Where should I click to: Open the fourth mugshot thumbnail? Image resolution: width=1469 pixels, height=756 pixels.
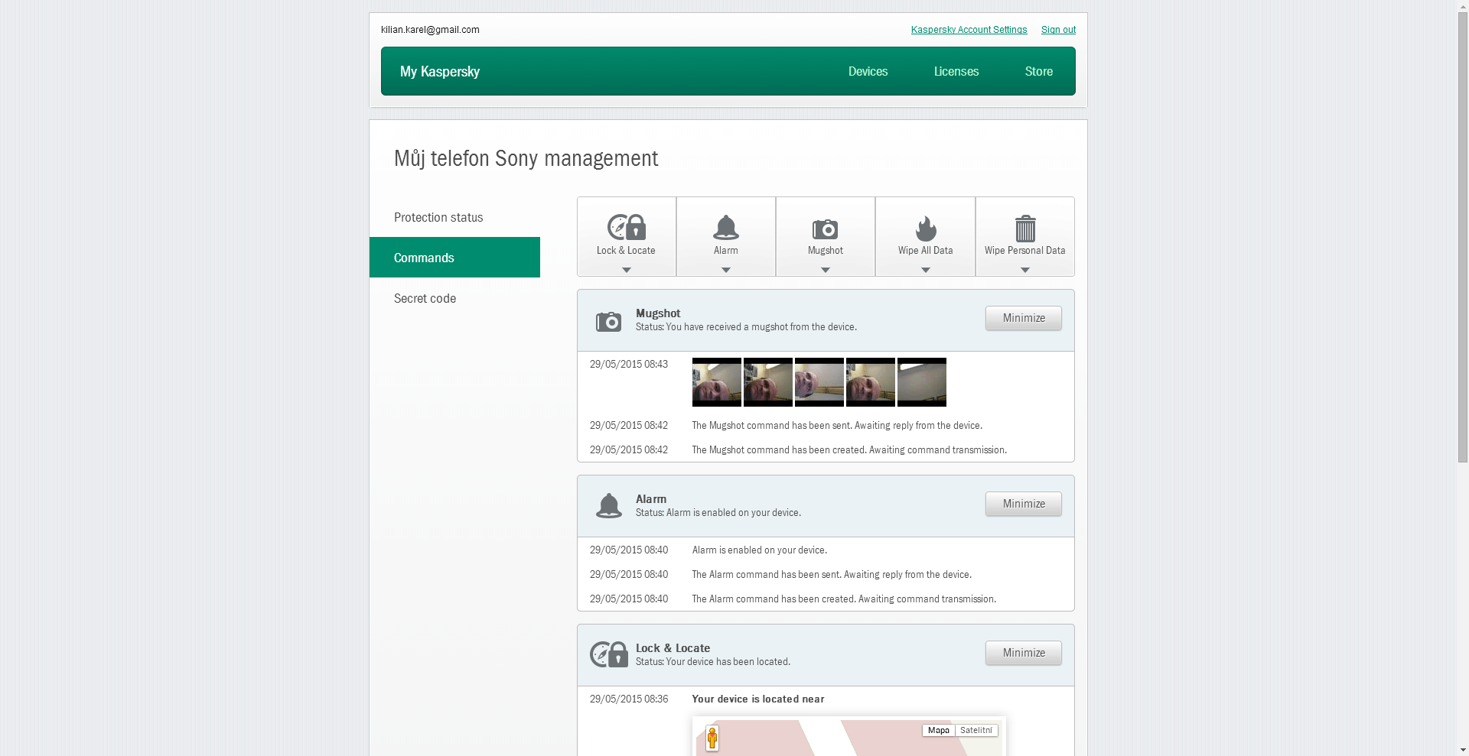(871, 382)
